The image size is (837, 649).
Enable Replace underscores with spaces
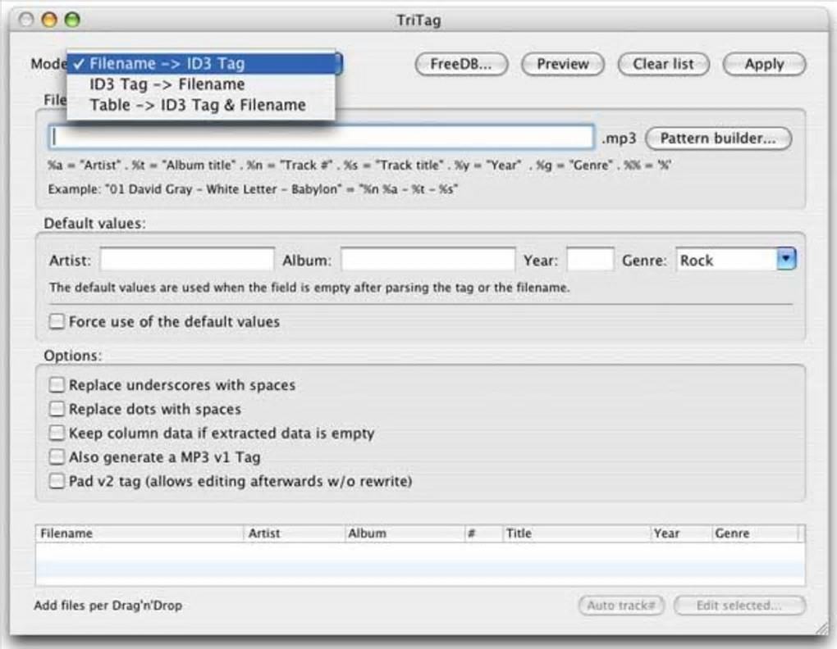[57, 384]
